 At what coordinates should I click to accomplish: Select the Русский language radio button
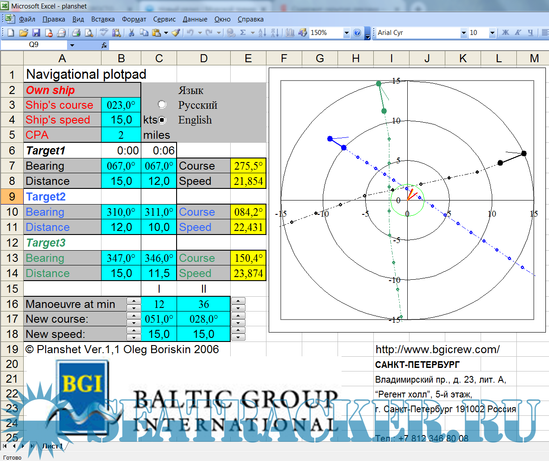pos(162,105)
